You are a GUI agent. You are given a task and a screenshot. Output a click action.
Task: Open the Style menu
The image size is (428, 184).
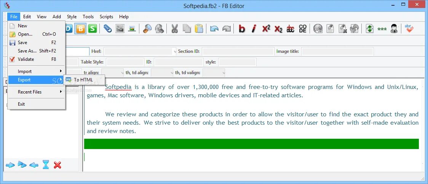pyautogui.click(x=72, y=17)
